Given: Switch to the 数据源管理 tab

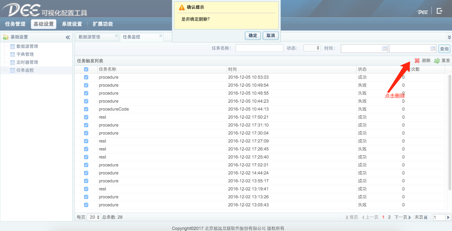Looking at the screenshot, I should point(90,37).
